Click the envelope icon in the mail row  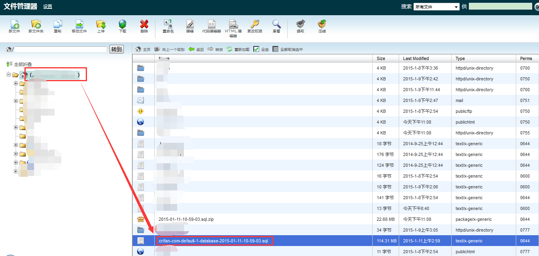point(140,100)
